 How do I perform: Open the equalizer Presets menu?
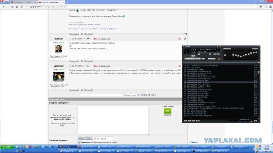pos(255,49)
